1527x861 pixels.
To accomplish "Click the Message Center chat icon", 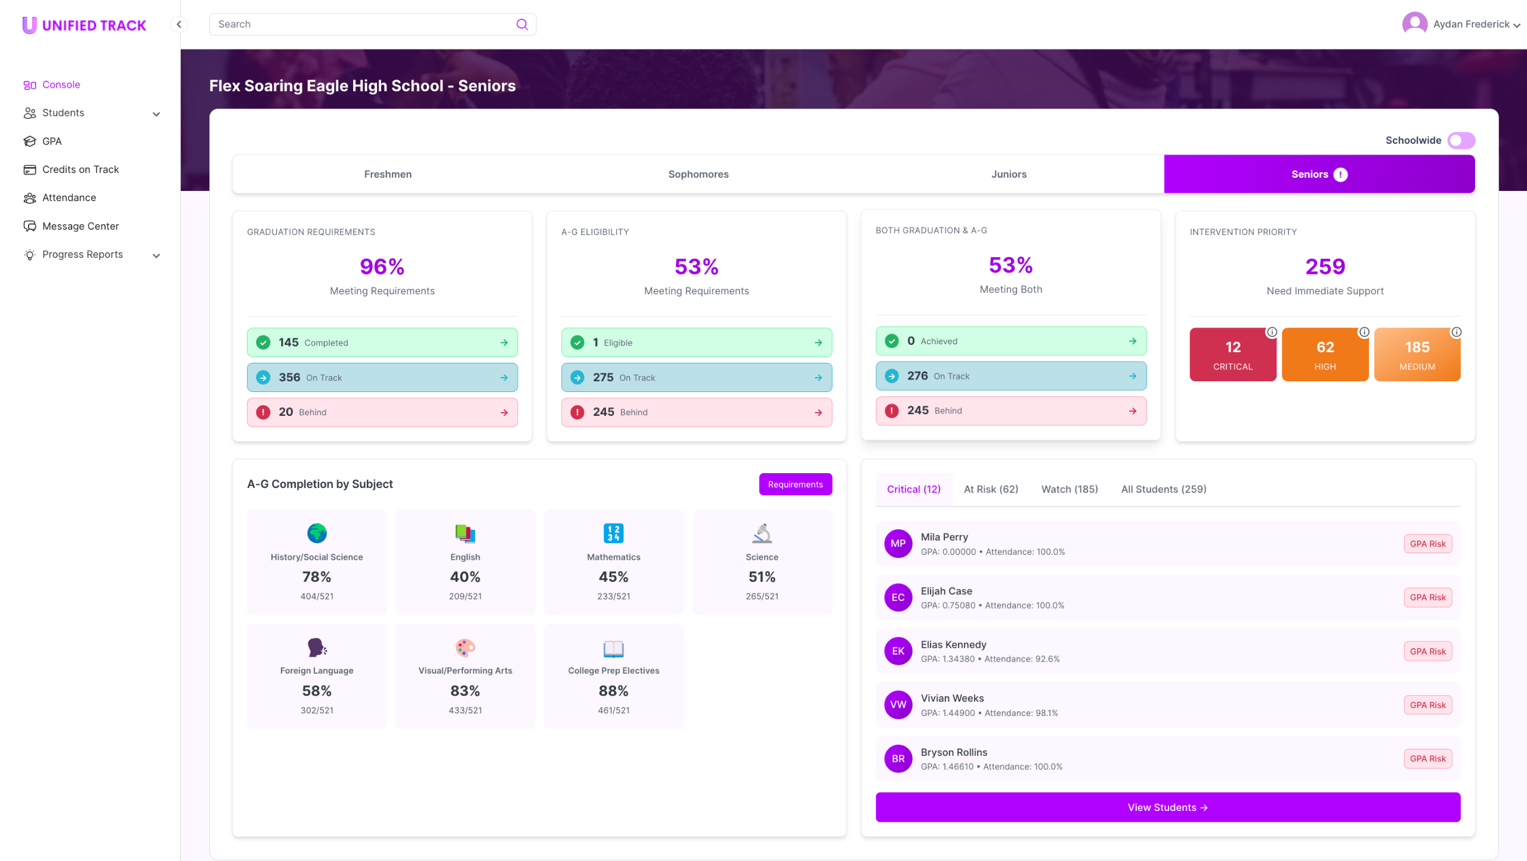I will 30,226.
